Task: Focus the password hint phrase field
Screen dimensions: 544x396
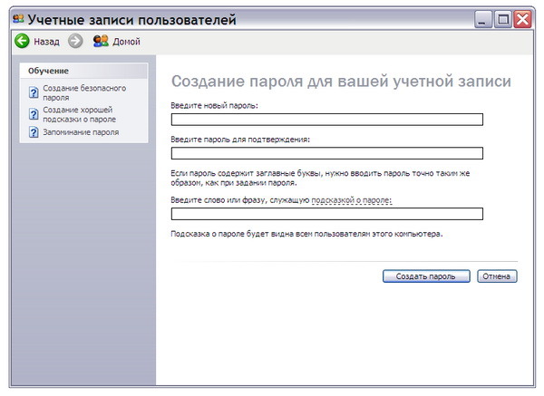Action: pyautogui.click(x=326, y=214)
